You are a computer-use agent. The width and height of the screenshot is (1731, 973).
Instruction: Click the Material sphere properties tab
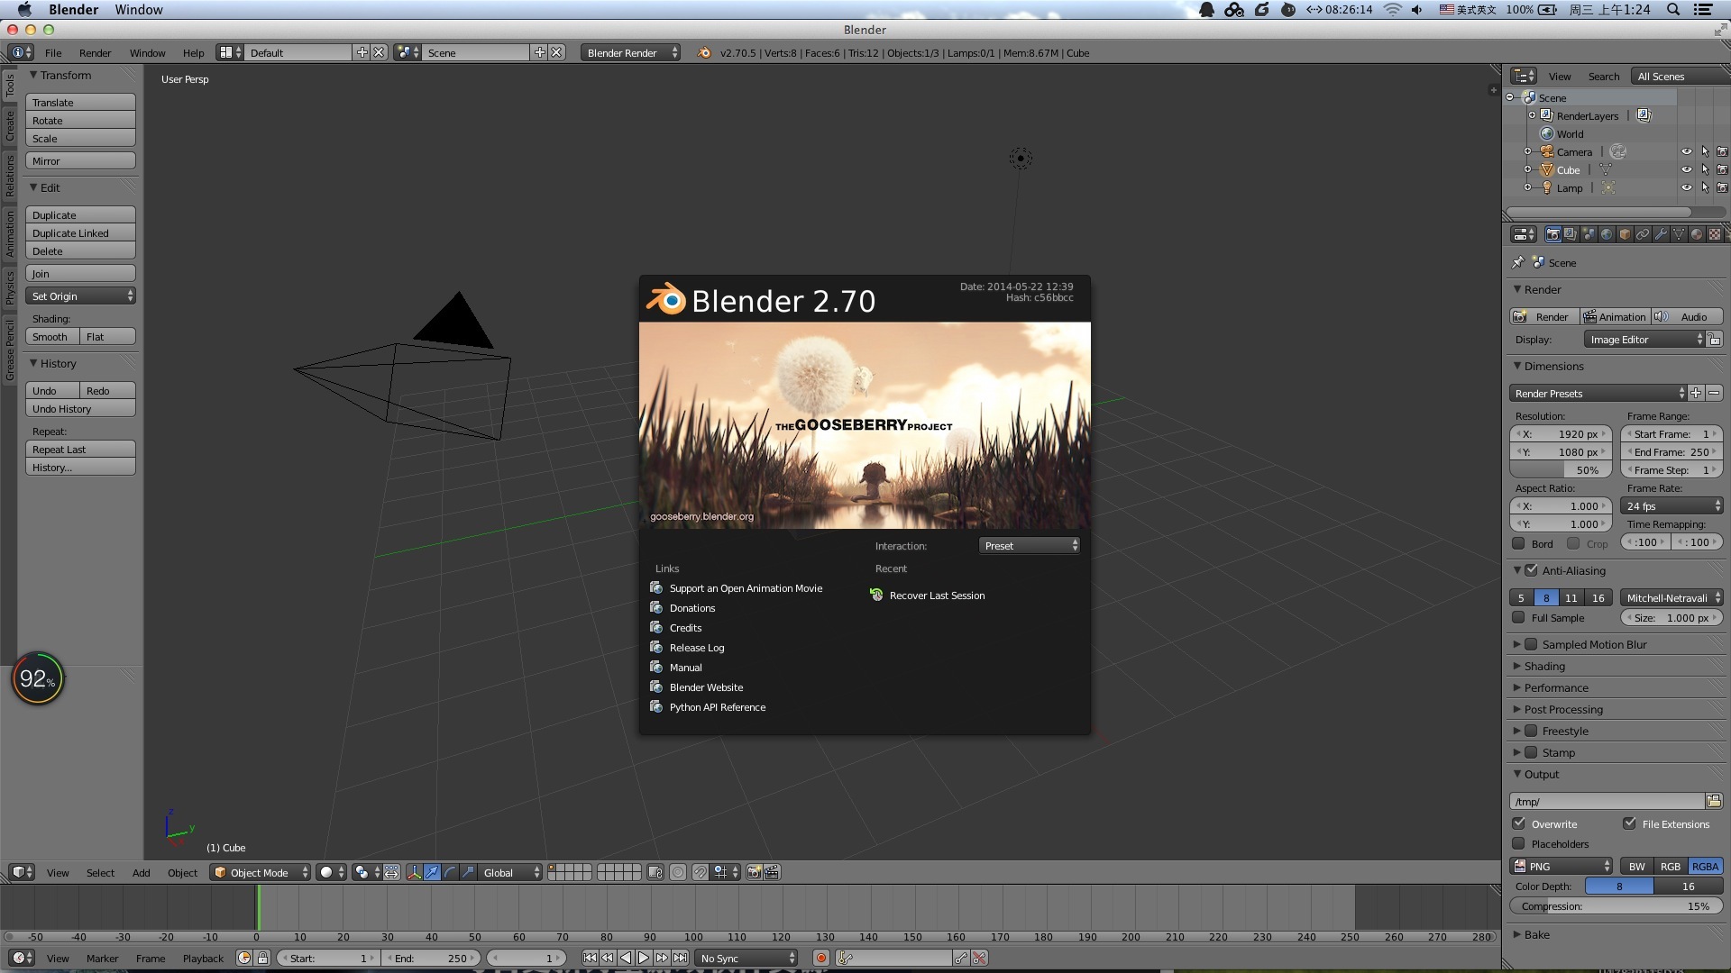[x=1697, y=234]
